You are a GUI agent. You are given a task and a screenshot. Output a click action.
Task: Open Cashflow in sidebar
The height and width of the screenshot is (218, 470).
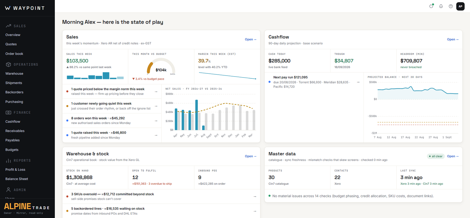[x=13, y=121]
